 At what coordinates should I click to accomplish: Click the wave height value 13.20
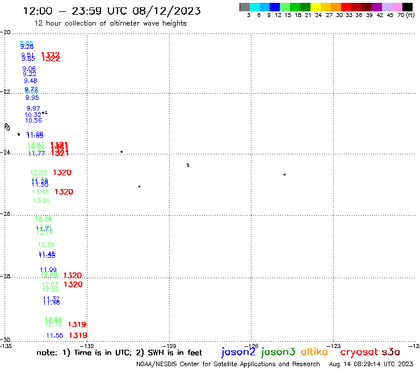tap(41, 200)
